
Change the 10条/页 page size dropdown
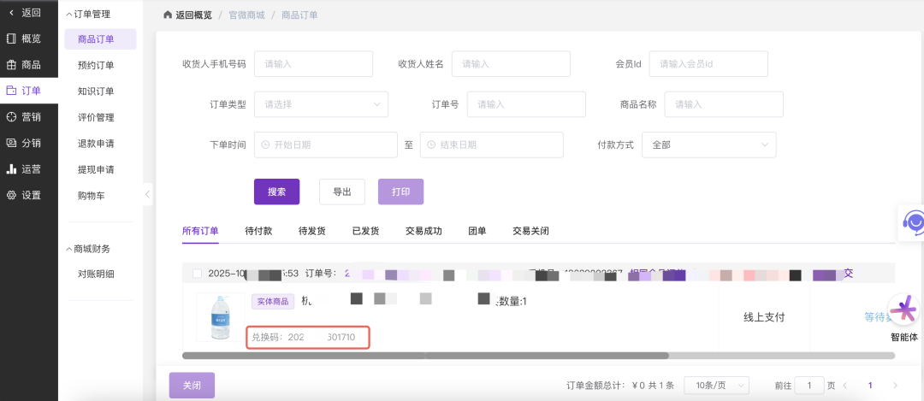click(x=716, y=386)
